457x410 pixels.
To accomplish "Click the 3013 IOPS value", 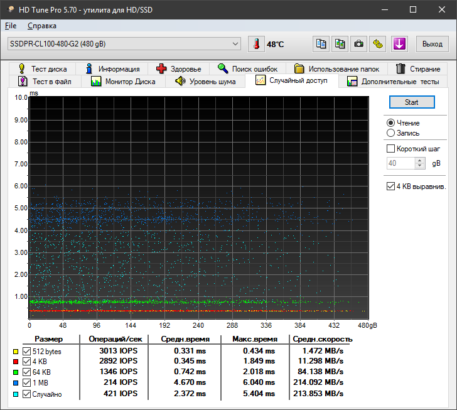I will pos(118,350).
